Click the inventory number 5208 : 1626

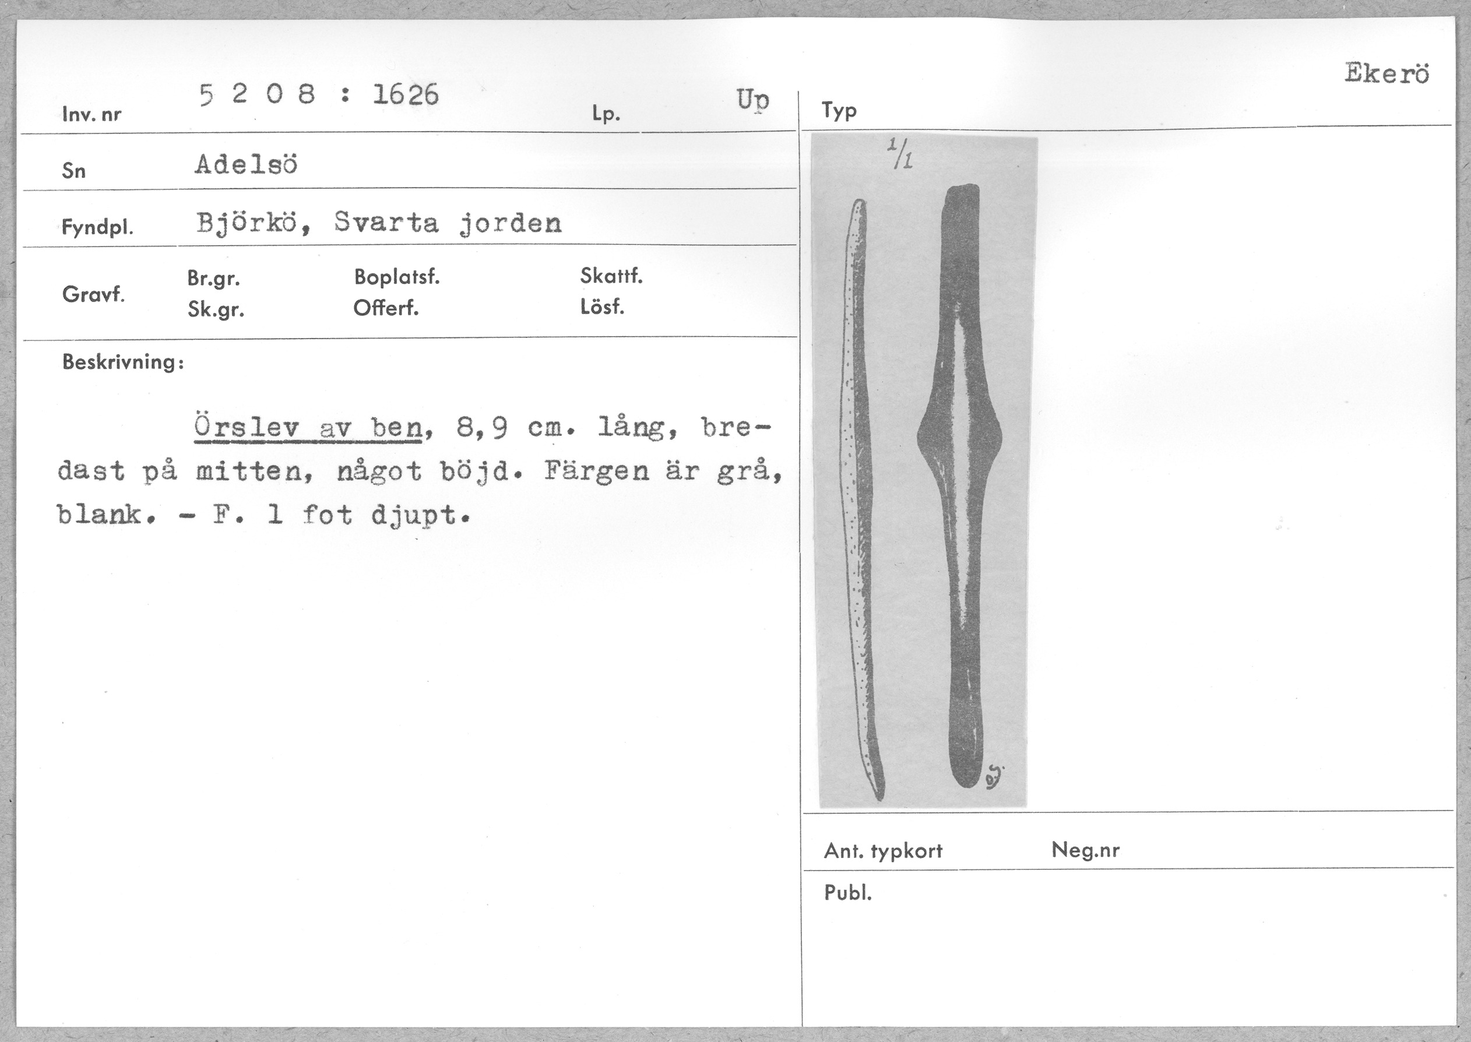[x=319, y=96]
